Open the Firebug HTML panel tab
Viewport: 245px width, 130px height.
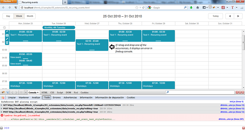(44, 92)
